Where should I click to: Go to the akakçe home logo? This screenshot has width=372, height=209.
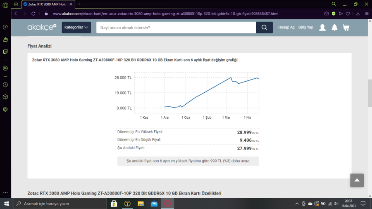(42, 28)
